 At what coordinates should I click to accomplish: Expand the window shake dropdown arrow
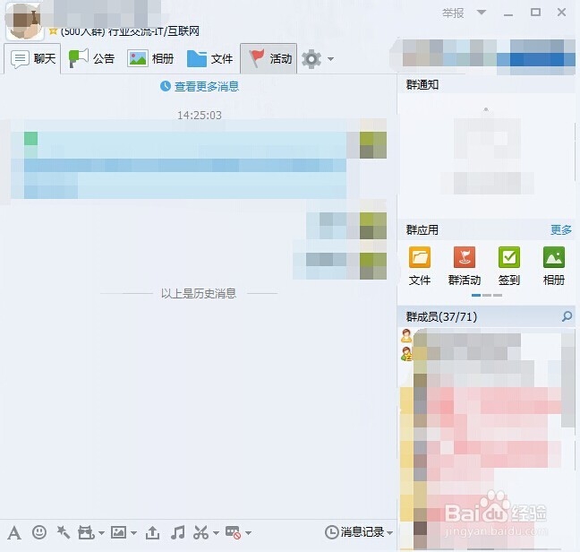point(101,533)
